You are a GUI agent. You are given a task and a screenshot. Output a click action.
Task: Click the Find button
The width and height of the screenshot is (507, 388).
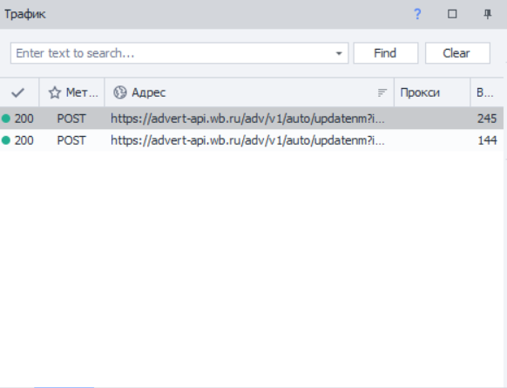(x=385, y=53)
